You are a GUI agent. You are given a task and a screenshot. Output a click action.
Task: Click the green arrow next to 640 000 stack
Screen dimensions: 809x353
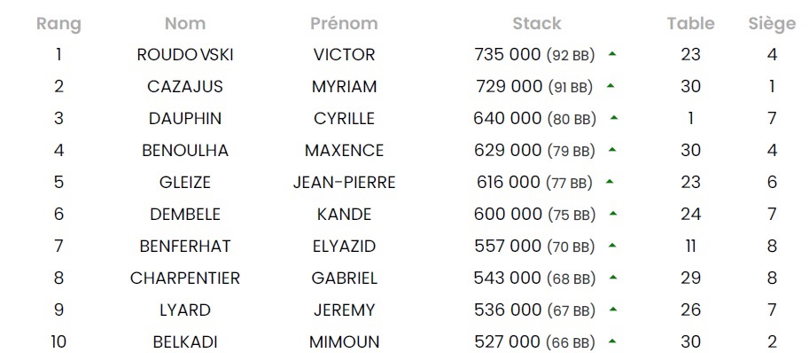click(x=614, y=117)
